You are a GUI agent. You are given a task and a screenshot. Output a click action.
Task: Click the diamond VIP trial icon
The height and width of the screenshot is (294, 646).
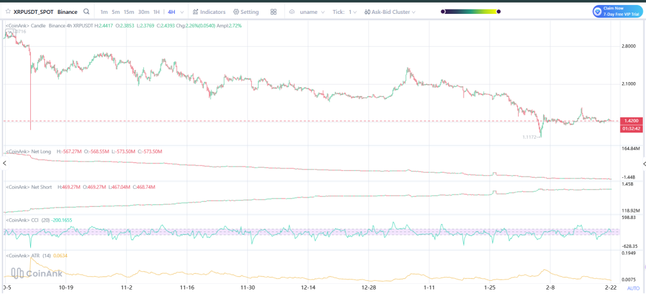[597, 11]
